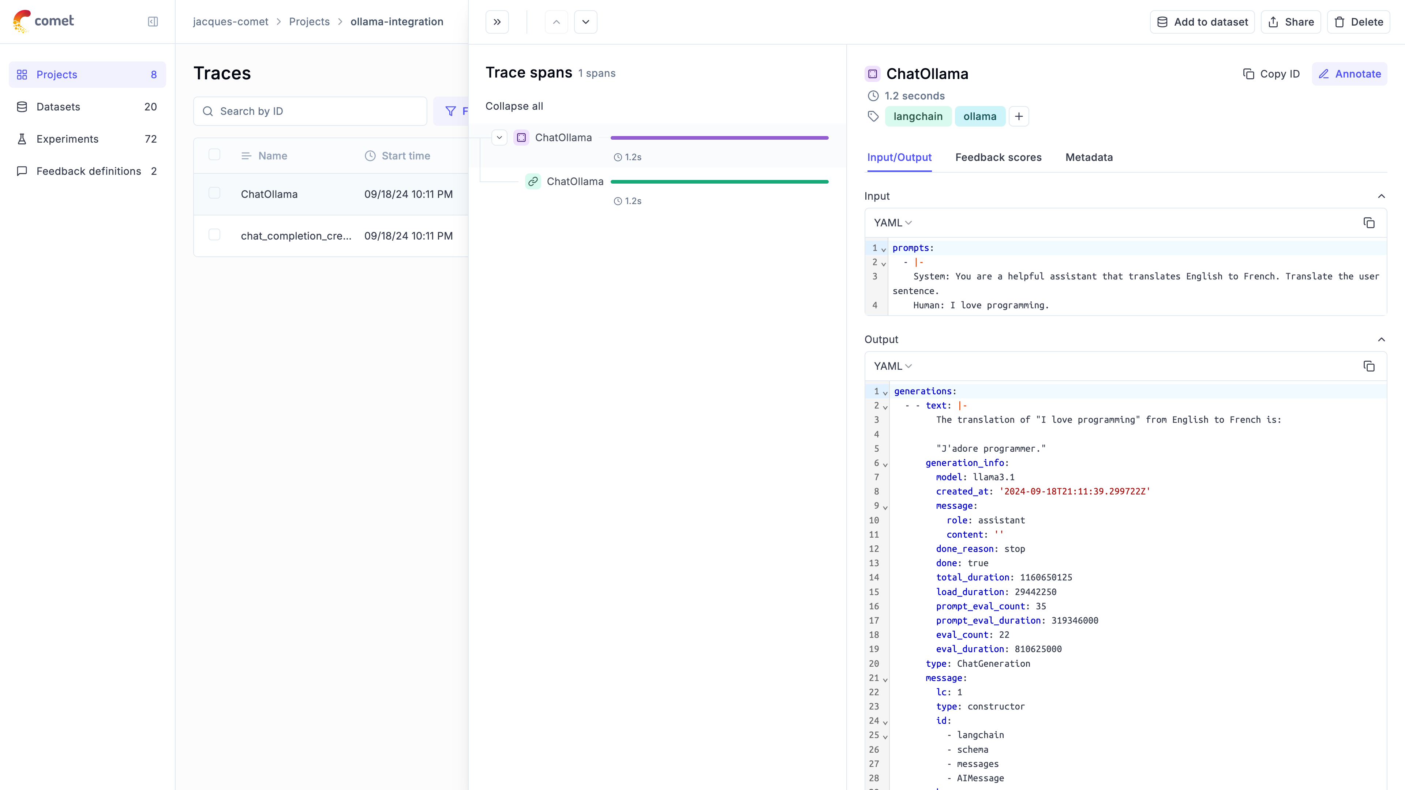Copy the Output YAML content

pos(1368,366)
